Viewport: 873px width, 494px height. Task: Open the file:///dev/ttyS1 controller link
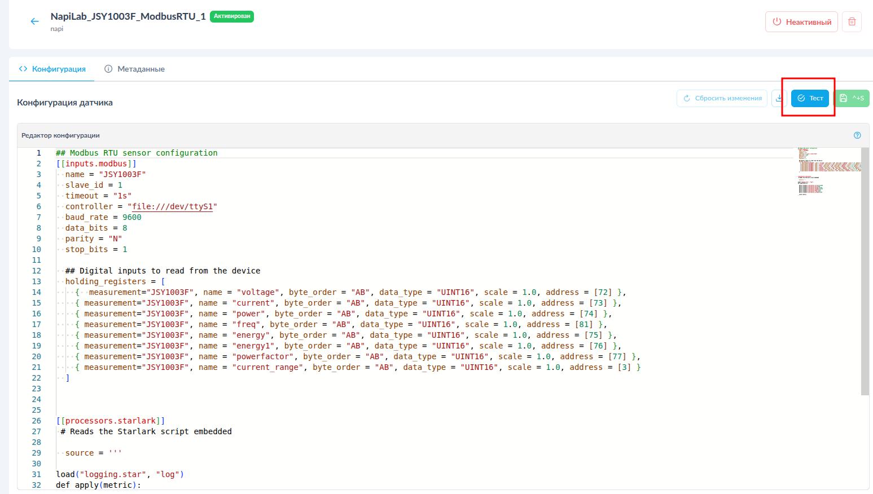coord(172,206)
